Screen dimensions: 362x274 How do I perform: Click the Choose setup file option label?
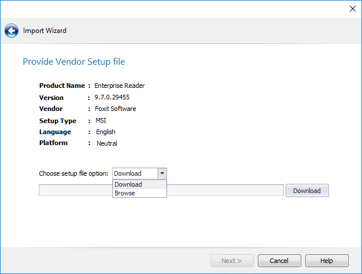click(73, 173)
